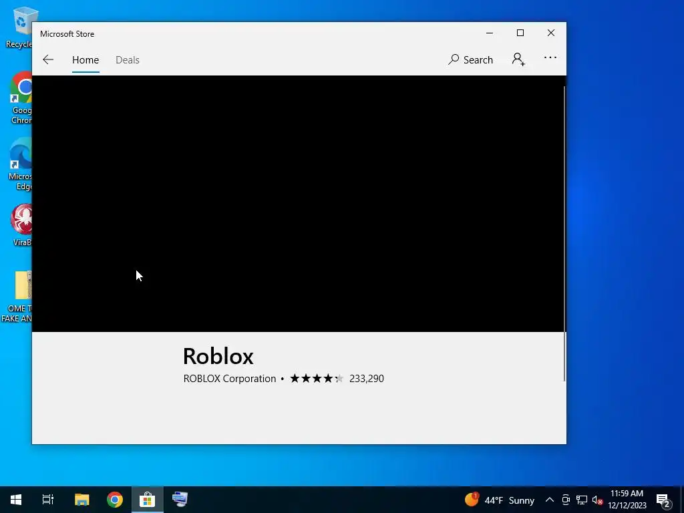
Task: Open the clock showing 11:59 AM
Action: pos(627,500)
